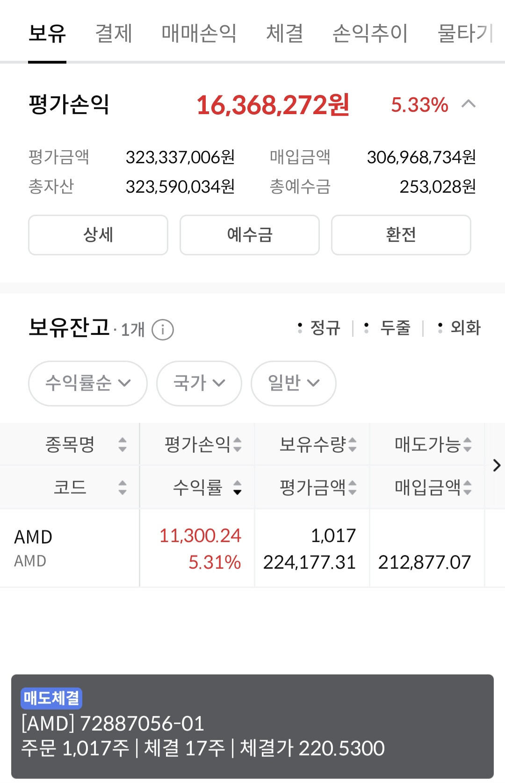This screenshot has width=505, height=783.
Task: Tap the info icon beside 보유잔고
Action: (x=163, y=330)
